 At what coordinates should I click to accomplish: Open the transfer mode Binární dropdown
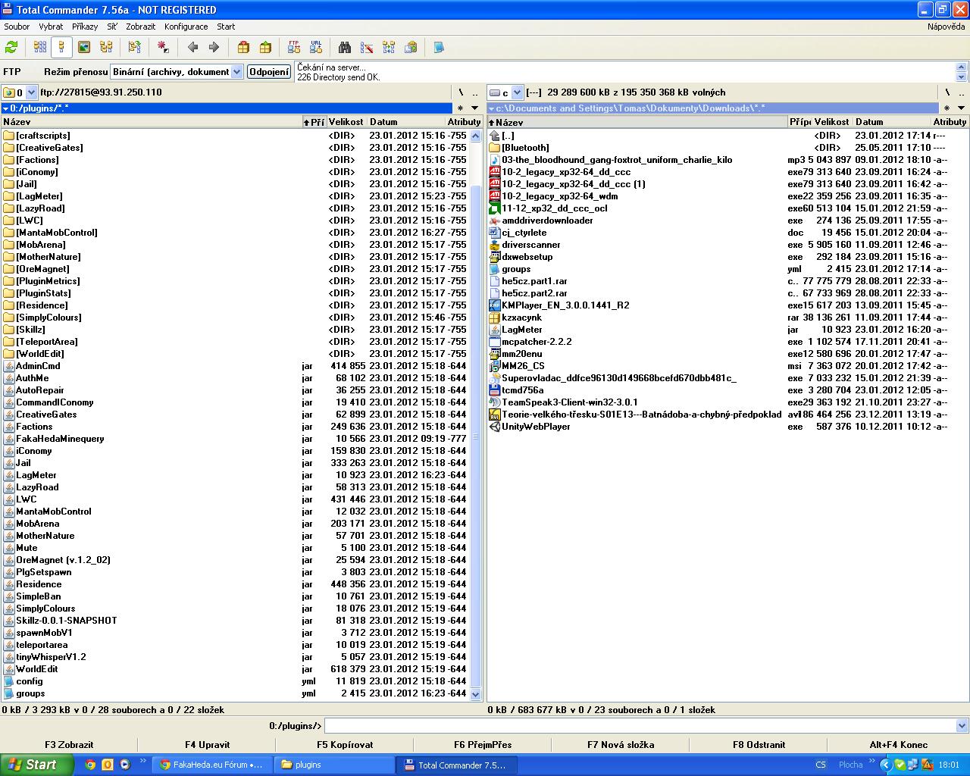click(236, 72)
